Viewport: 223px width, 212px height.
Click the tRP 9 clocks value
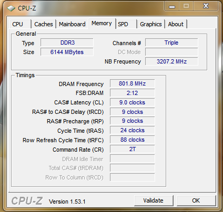point(133,121)
